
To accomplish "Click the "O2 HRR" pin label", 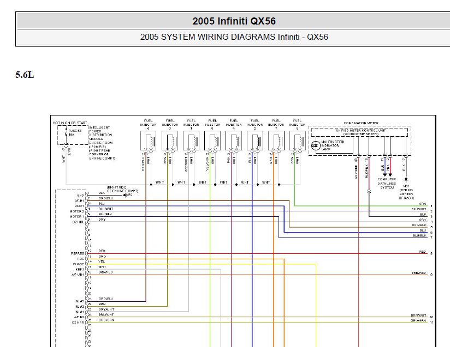I will [x=78, y=322].
